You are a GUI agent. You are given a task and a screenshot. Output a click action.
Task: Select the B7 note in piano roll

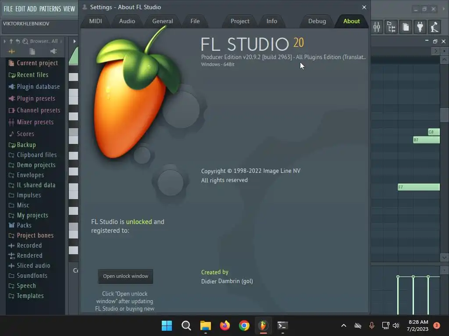426,140
